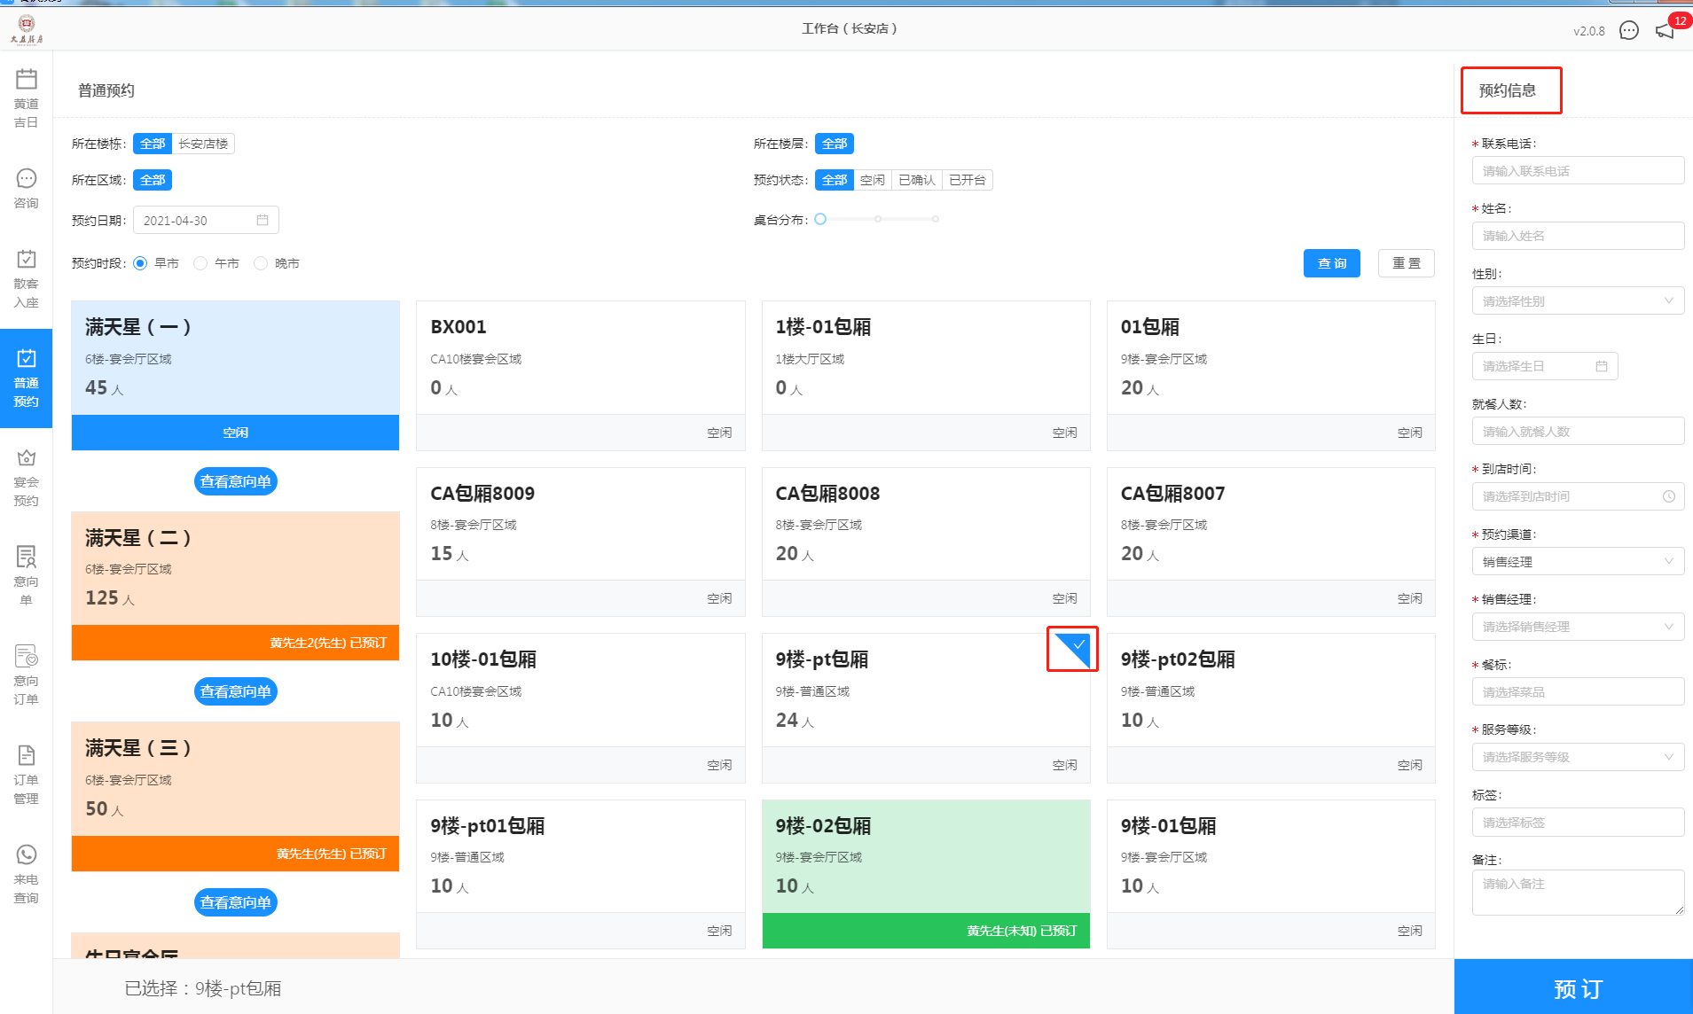Set 预约状态 filter to 已确认

(x=917, y=180)
